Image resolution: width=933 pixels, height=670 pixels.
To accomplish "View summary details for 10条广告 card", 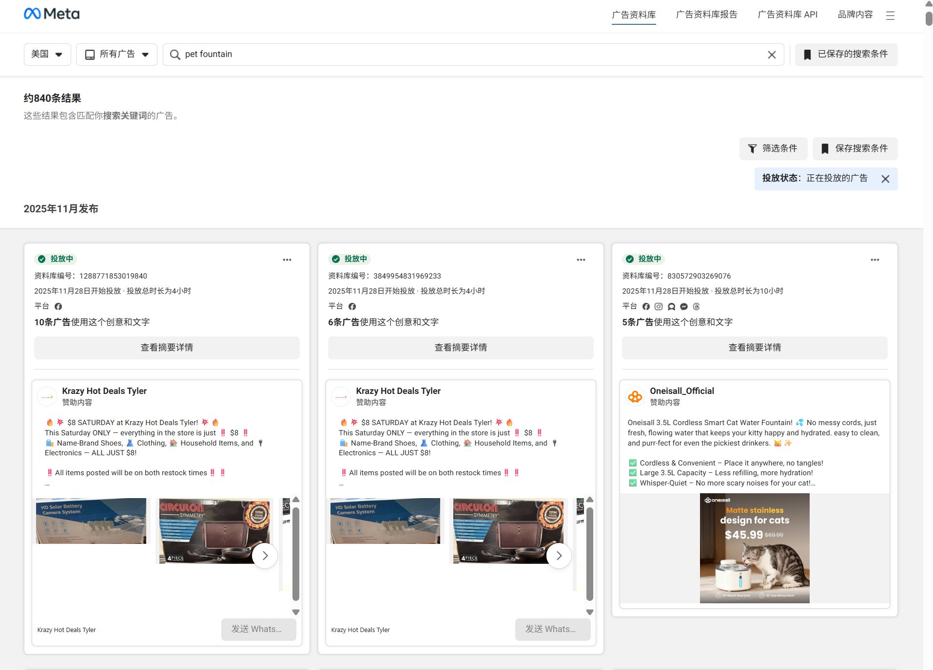I will [x=167, y=348].
